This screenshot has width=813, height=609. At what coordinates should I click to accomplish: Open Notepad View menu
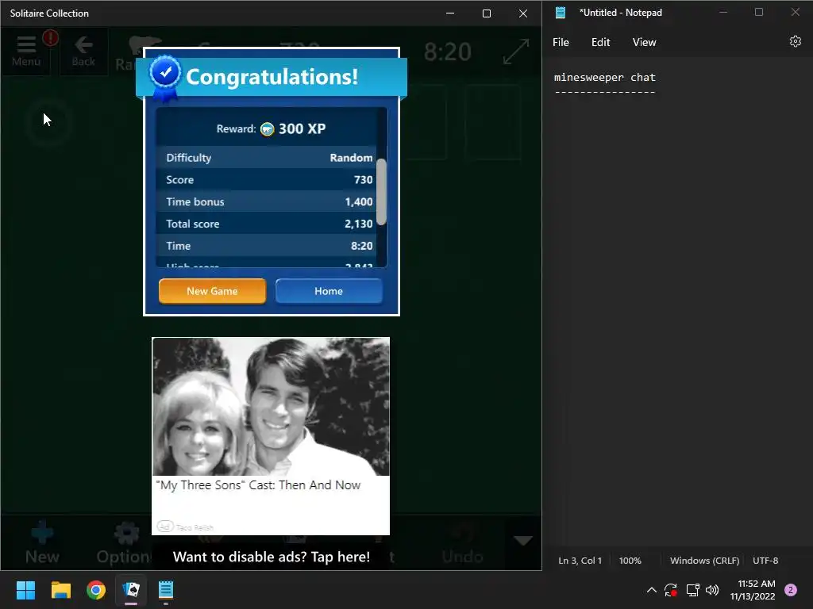point(644,43)
